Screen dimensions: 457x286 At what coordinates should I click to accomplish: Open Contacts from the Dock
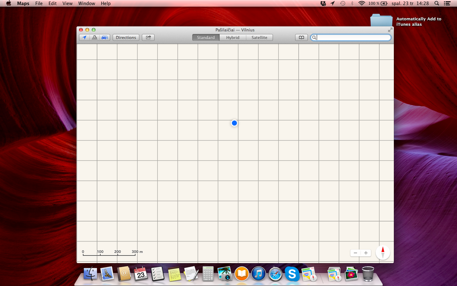[124, 274]
